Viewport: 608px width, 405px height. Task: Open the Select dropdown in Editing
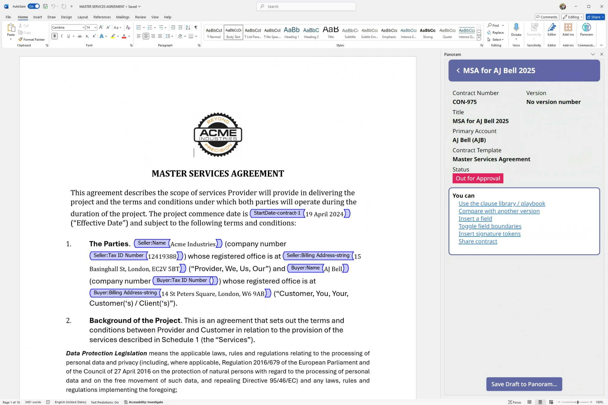[495, 39]
